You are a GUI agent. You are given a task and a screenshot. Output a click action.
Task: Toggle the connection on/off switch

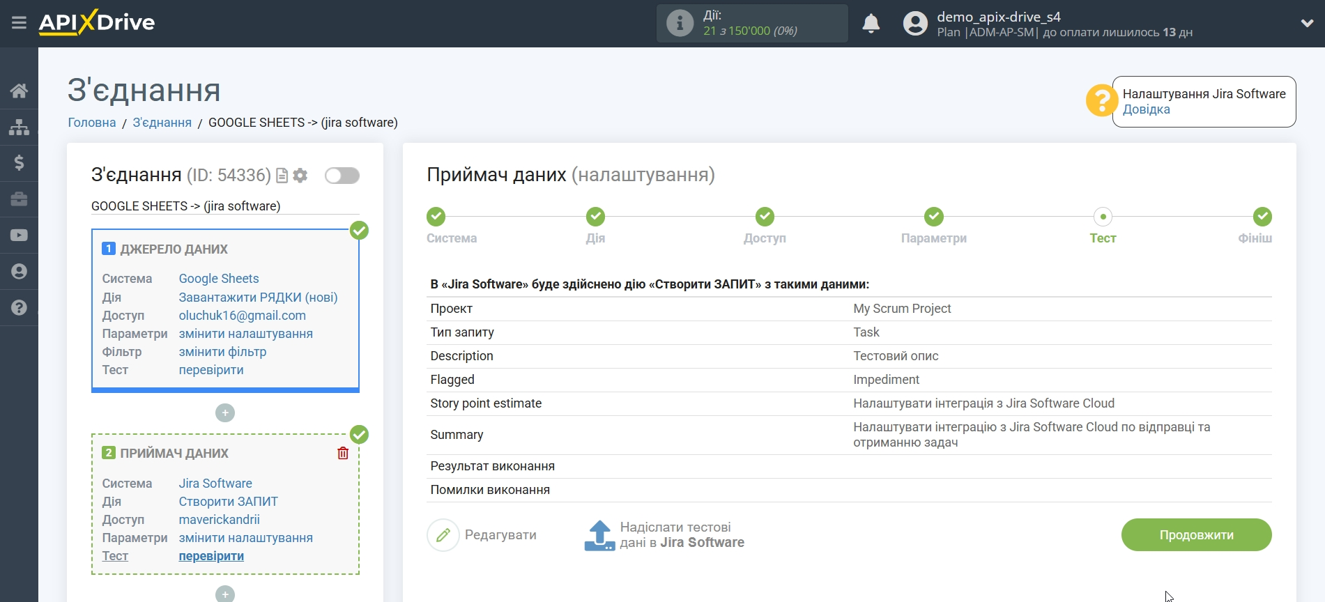pyautogui.click(x=342, y=176)
